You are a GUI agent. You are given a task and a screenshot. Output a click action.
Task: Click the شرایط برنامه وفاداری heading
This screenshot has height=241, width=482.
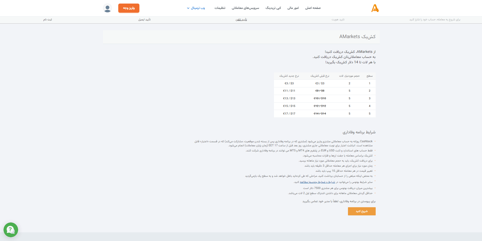click(x=359, y=132)
